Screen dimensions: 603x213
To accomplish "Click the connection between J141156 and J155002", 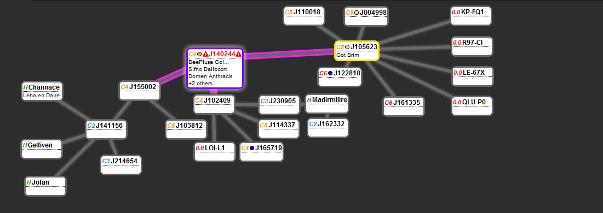I will pos(122,110).
